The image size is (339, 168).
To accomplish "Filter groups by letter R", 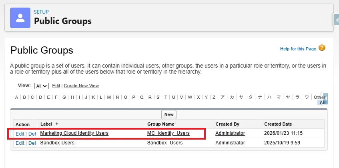I will coord(150,97).
